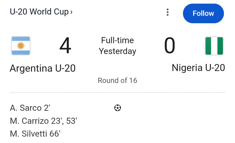Click the Yesterday match date label
This screenshot has height=143, width=235.
(x=117, y=51)
